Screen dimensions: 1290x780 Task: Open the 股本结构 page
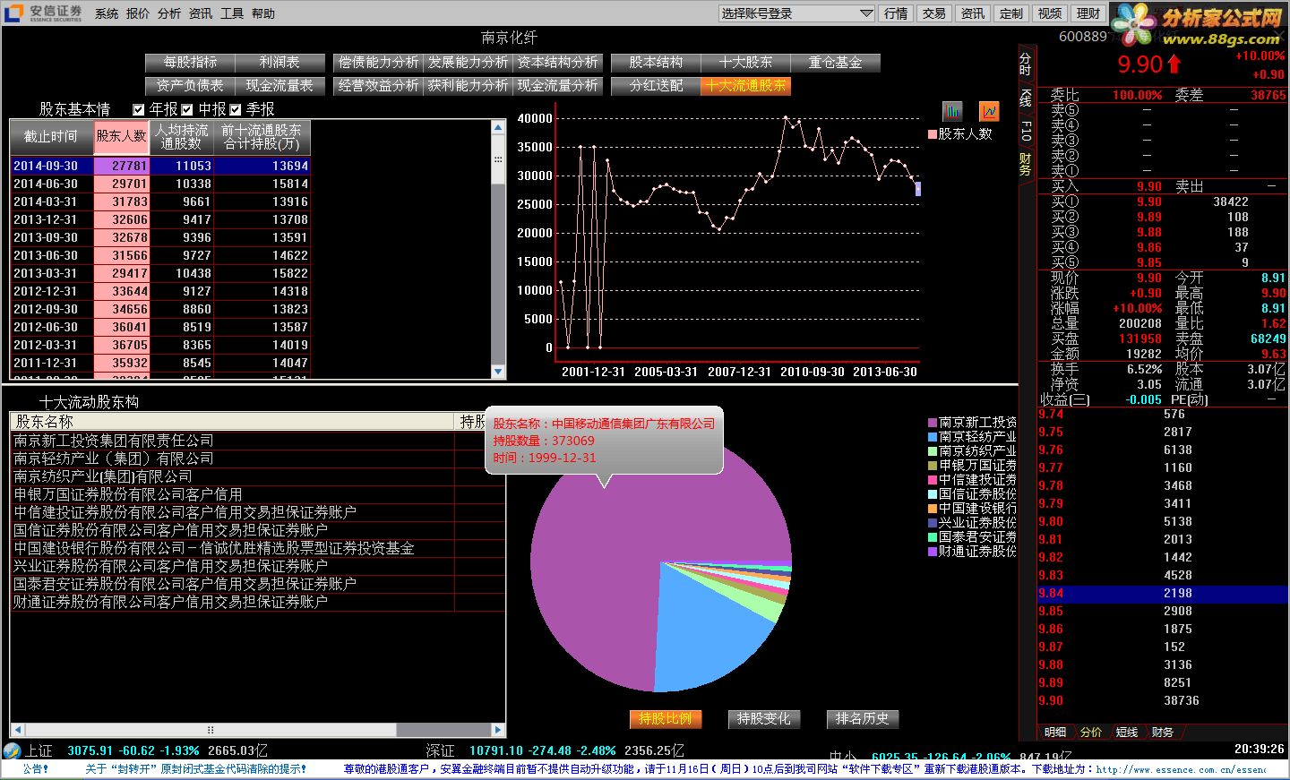(x=656, y=63)
